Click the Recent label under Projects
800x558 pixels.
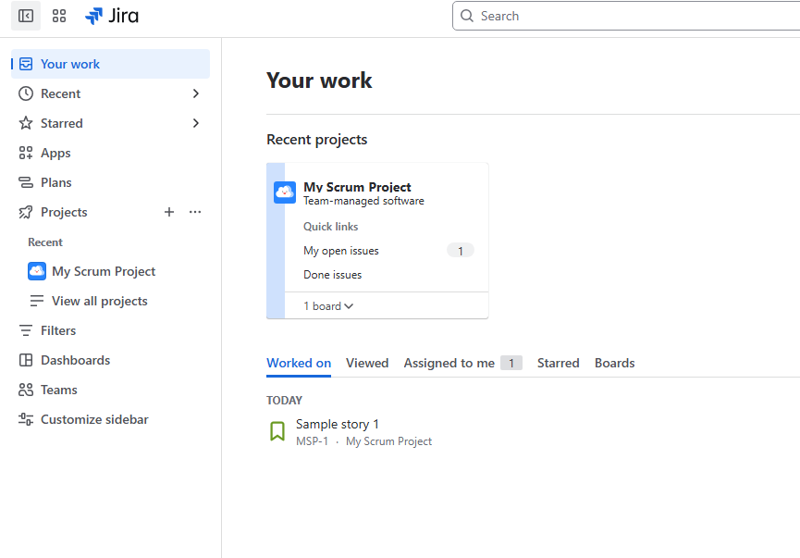pyautogui.click(x=45, y=242)
